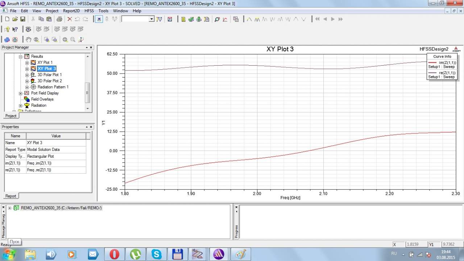Select the Pan hand tool

click(x=28, y=40)
